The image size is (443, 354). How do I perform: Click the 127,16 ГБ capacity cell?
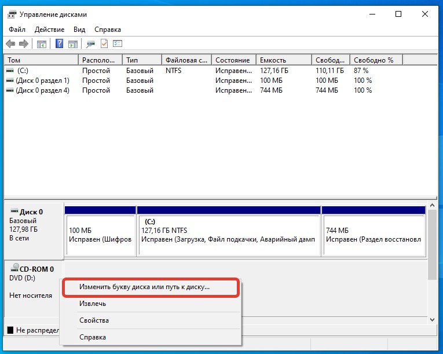point(274,71)
